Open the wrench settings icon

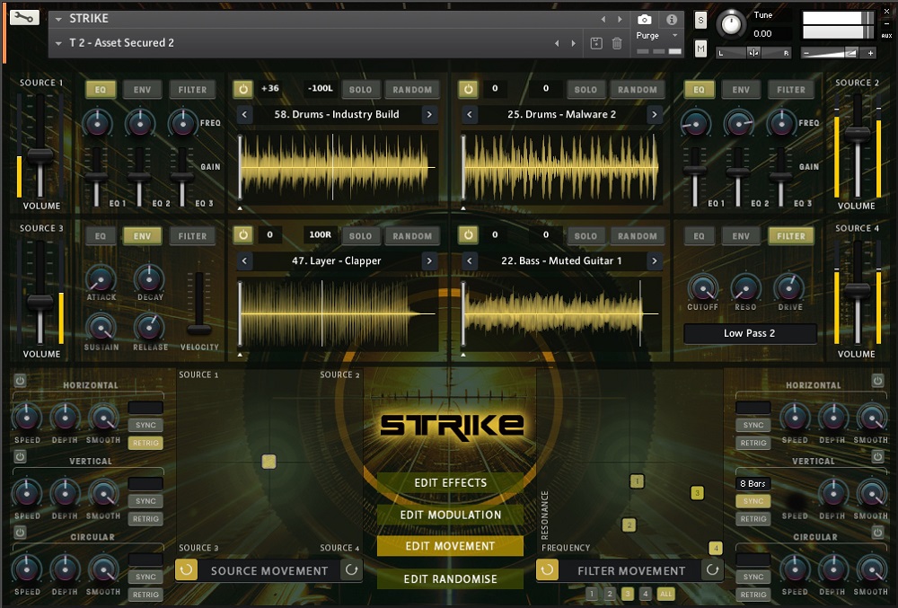tap(24, 18)
